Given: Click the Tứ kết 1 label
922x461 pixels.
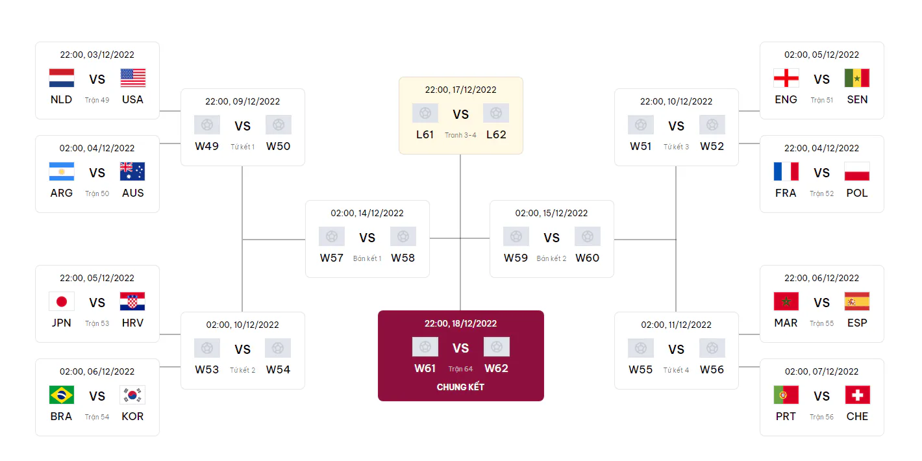Looking at the screenshot, I should pyautogui.click(x=243, y=147).
